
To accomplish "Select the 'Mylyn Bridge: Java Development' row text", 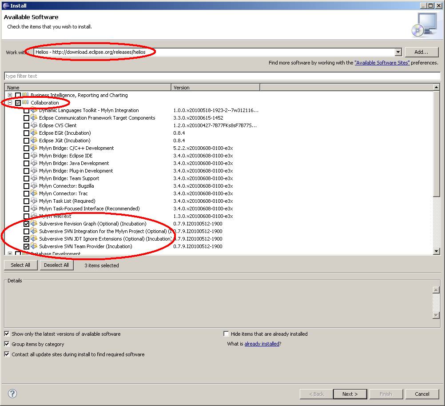I will (74, 163).
